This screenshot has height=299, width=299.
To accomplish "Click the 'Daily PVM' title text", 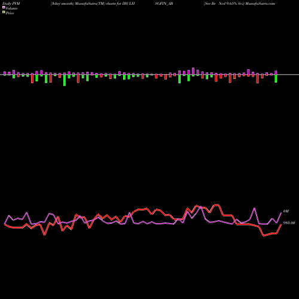I will click(x=11, y=4).
